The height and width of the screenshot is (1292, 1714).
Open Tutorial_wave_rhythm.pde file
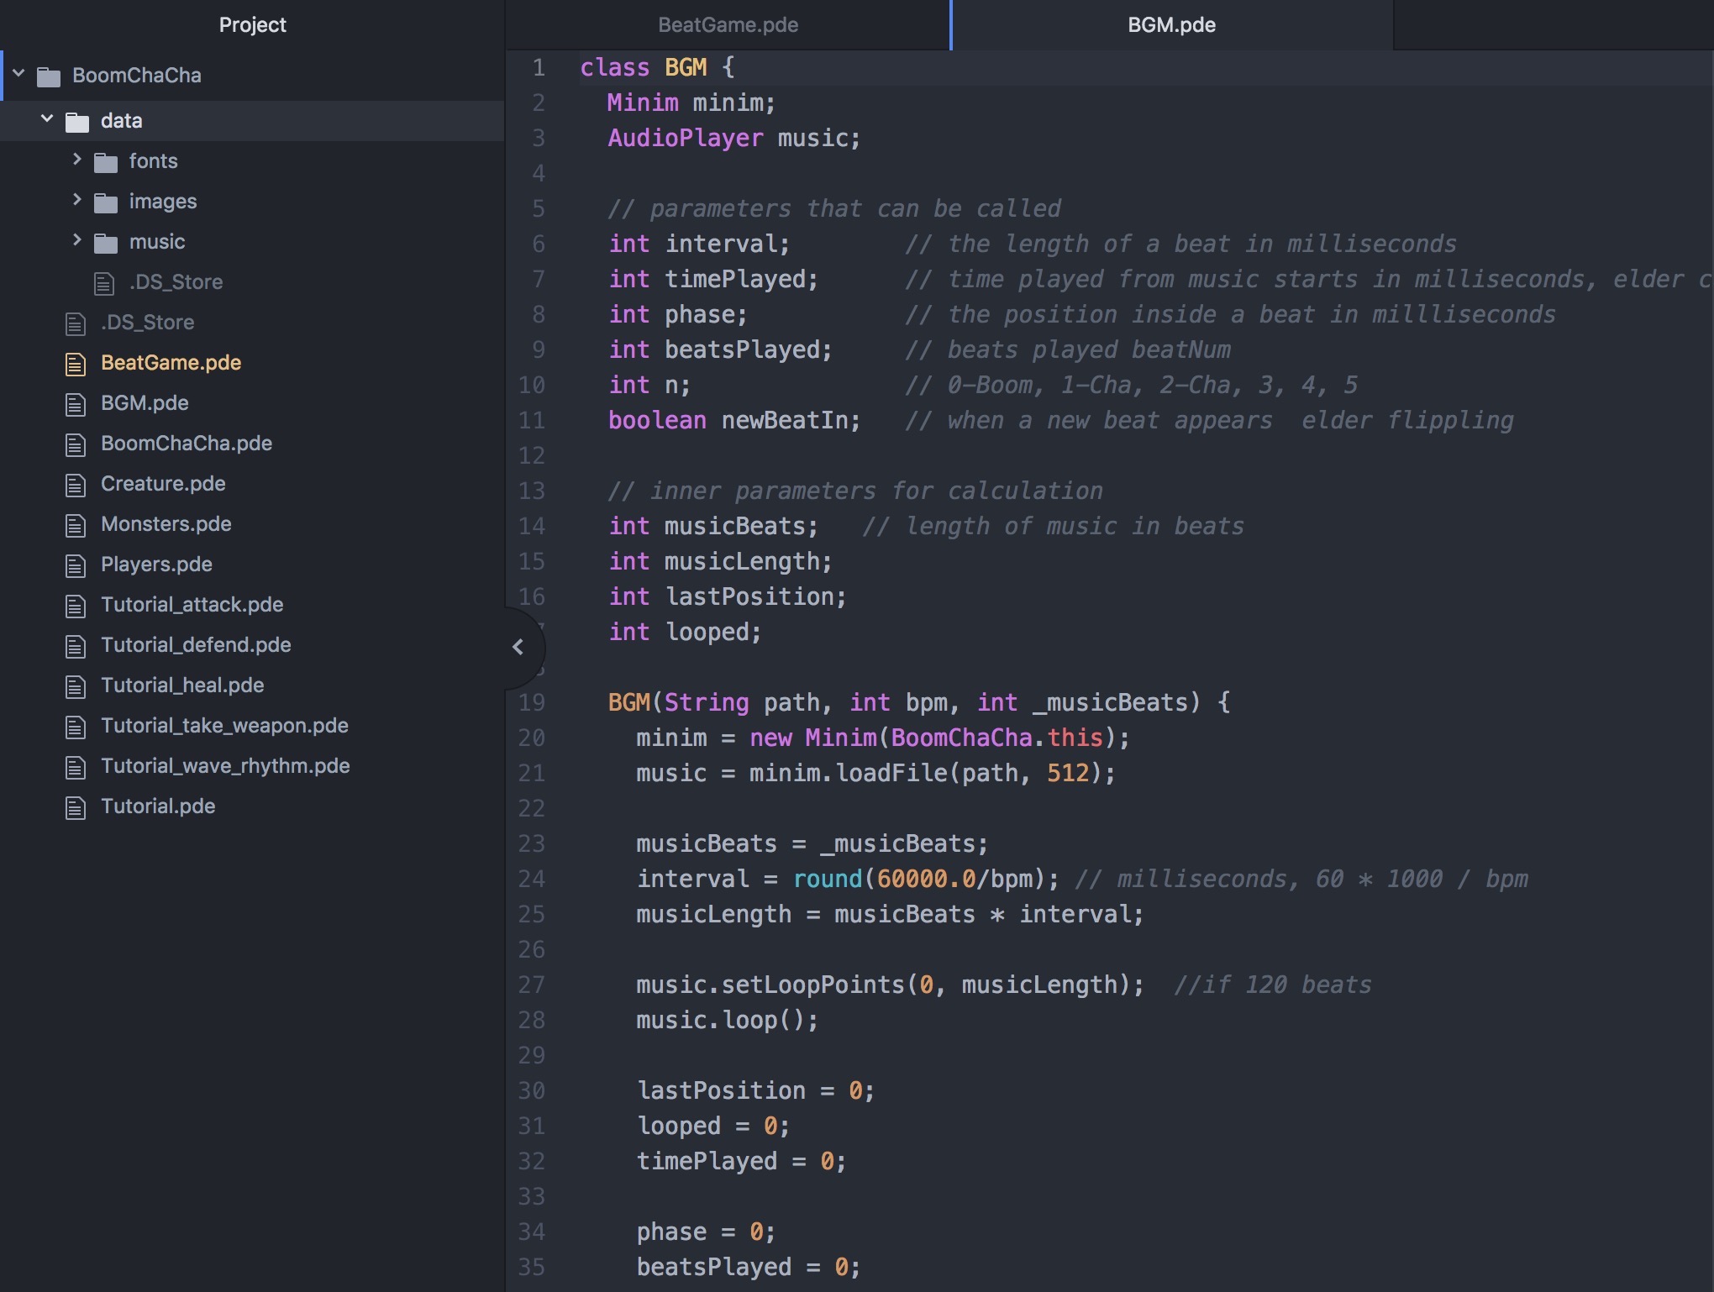225,765
